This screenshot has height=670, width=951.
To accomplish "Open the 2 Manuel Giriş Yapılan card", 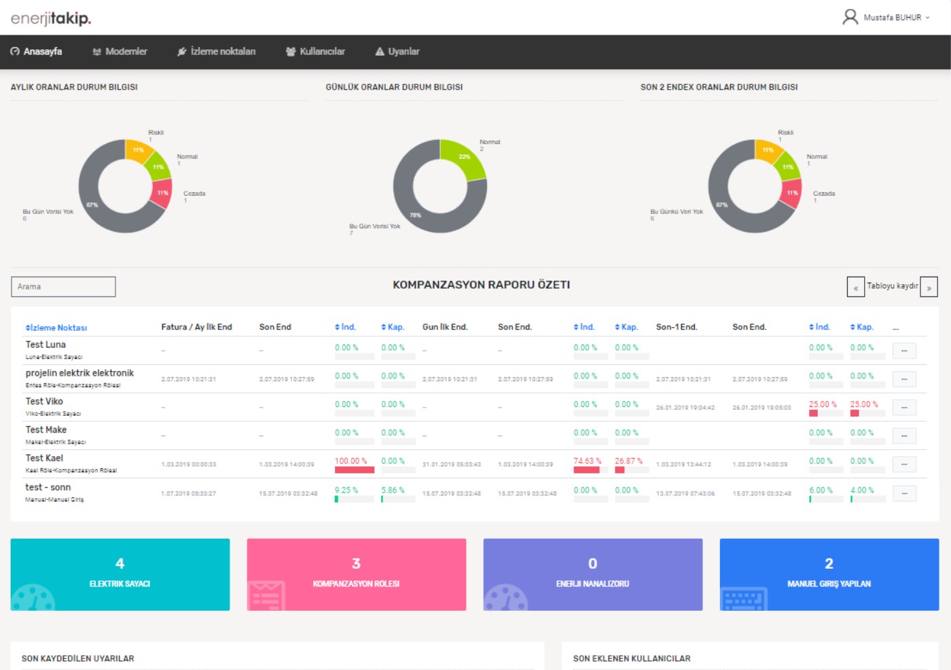I will 829,574.
